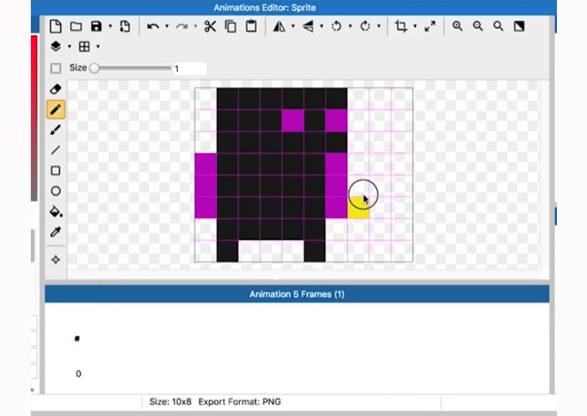Click the Export Format: PNG text
This screenshot has height=416, width=587.
(239, 402)
